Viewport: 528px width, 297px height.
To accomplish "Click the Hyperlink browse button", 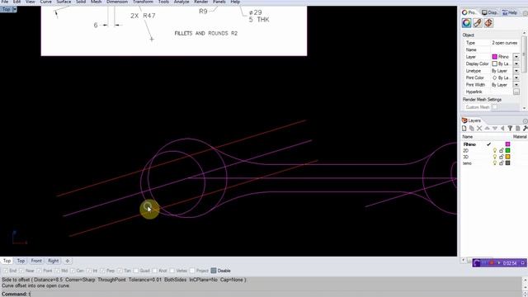I will click(516, 92).
